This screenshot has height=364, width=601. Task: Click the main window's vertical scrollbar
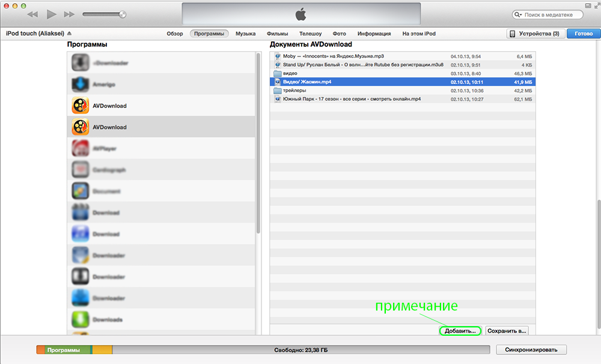[599, 264]
